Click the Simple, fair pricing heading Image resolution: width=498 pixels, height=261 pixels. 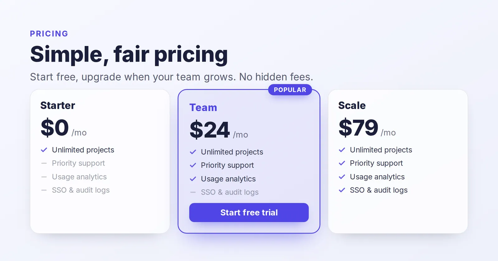[129, 54]
